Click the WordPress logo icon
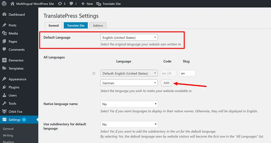Screen dimensions: 271x143 pos(4,4)
